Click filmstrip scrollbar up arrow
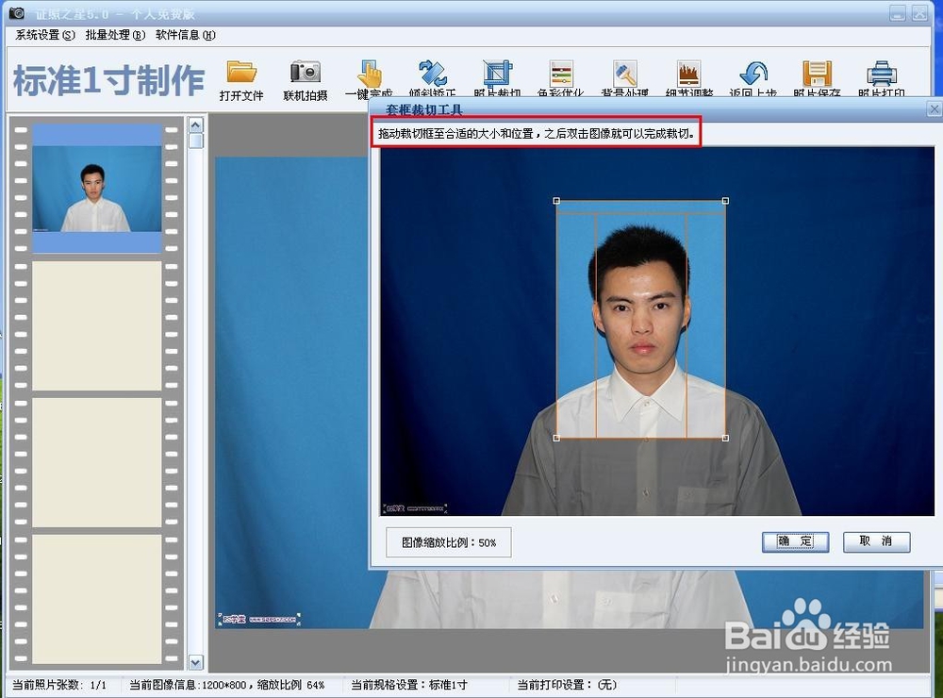 (x=196, y=125)
